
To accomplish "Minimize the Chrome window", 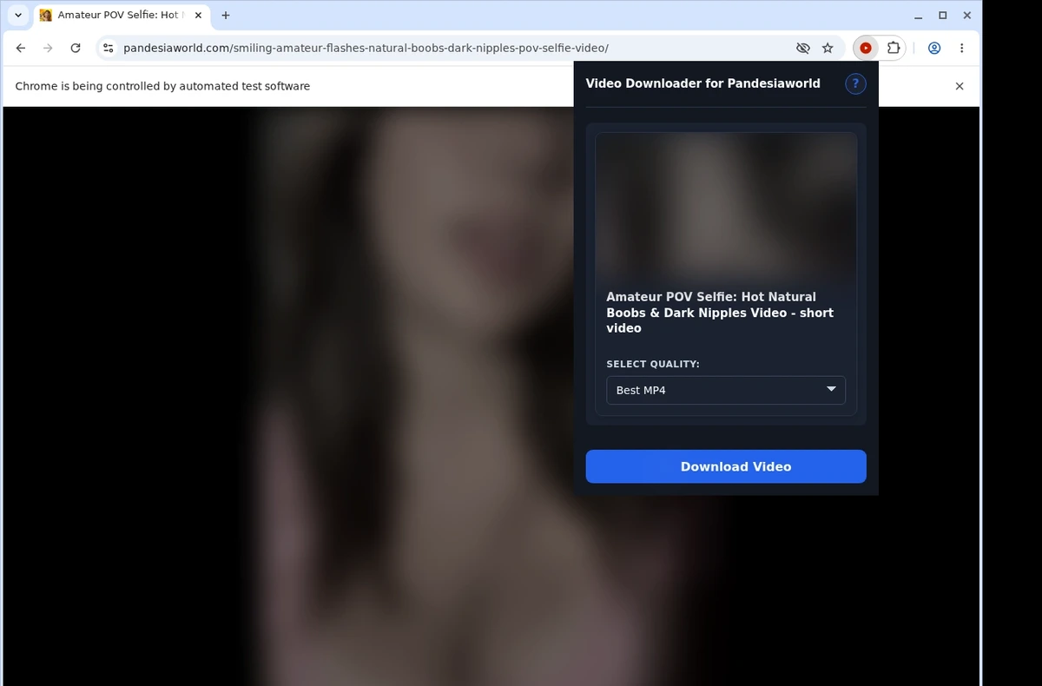I will coord(919,15).
